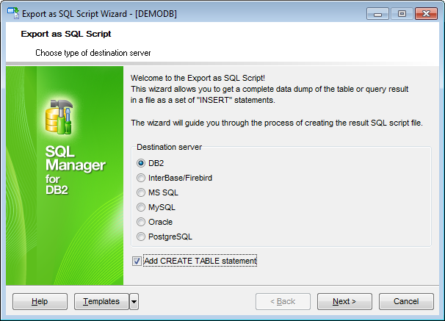
Task: Click the SQL Manager for DB2 banner text
Action: click(75, 170)
